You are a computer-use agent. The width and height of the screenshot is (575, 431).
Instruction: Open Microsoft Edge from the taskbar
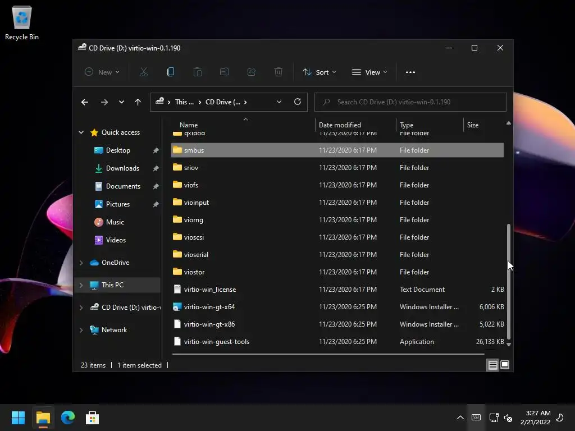(68, 418)
